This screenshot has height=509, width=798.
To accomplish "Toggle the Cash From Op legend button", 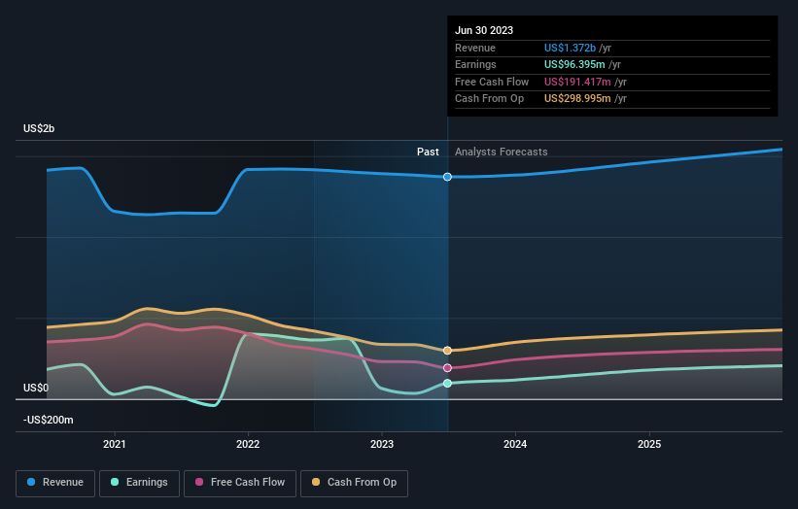I will 354,483.
